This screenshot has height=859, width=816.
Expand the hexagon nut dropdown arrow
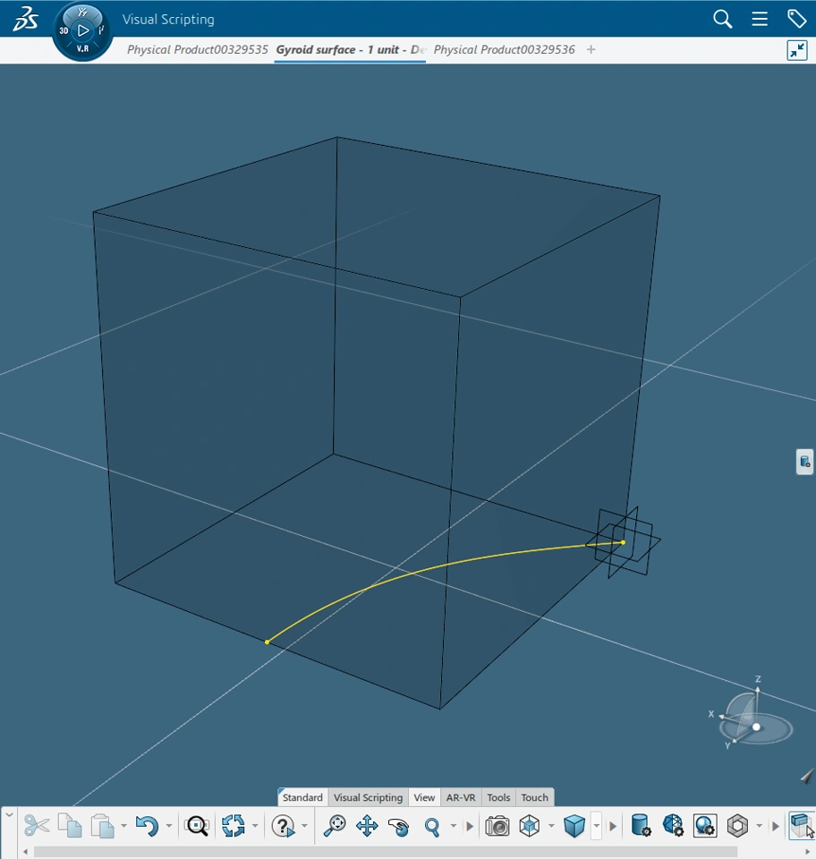pos(759,826)
